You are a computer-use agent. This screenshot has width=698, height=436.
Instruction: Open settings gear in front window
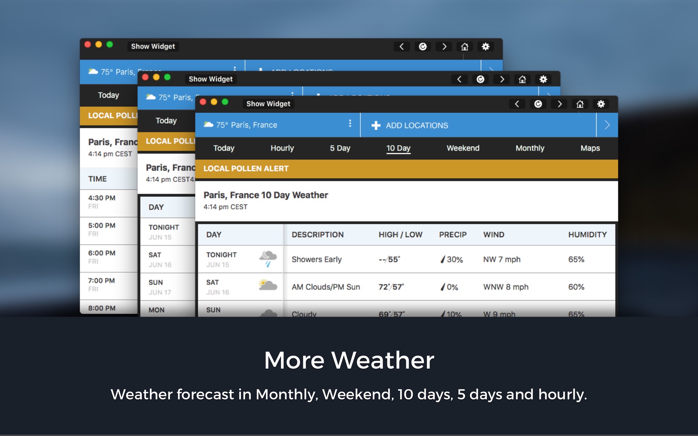coord(601,104)
